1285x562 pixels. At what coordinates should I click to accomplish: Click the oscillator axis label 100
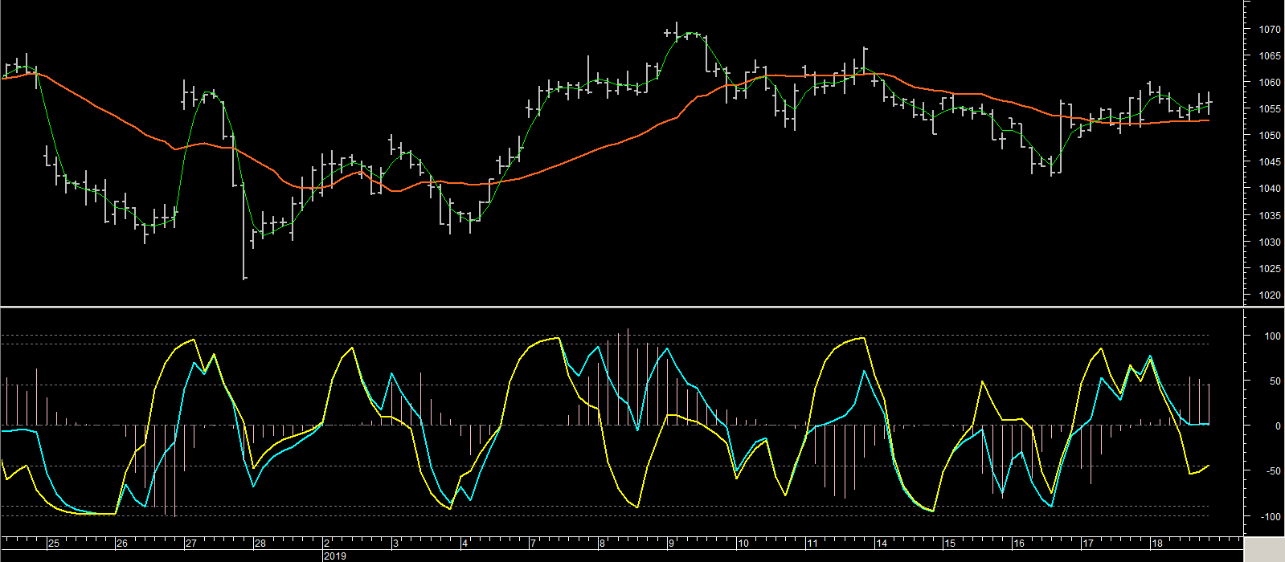(x=1273, y=336)
